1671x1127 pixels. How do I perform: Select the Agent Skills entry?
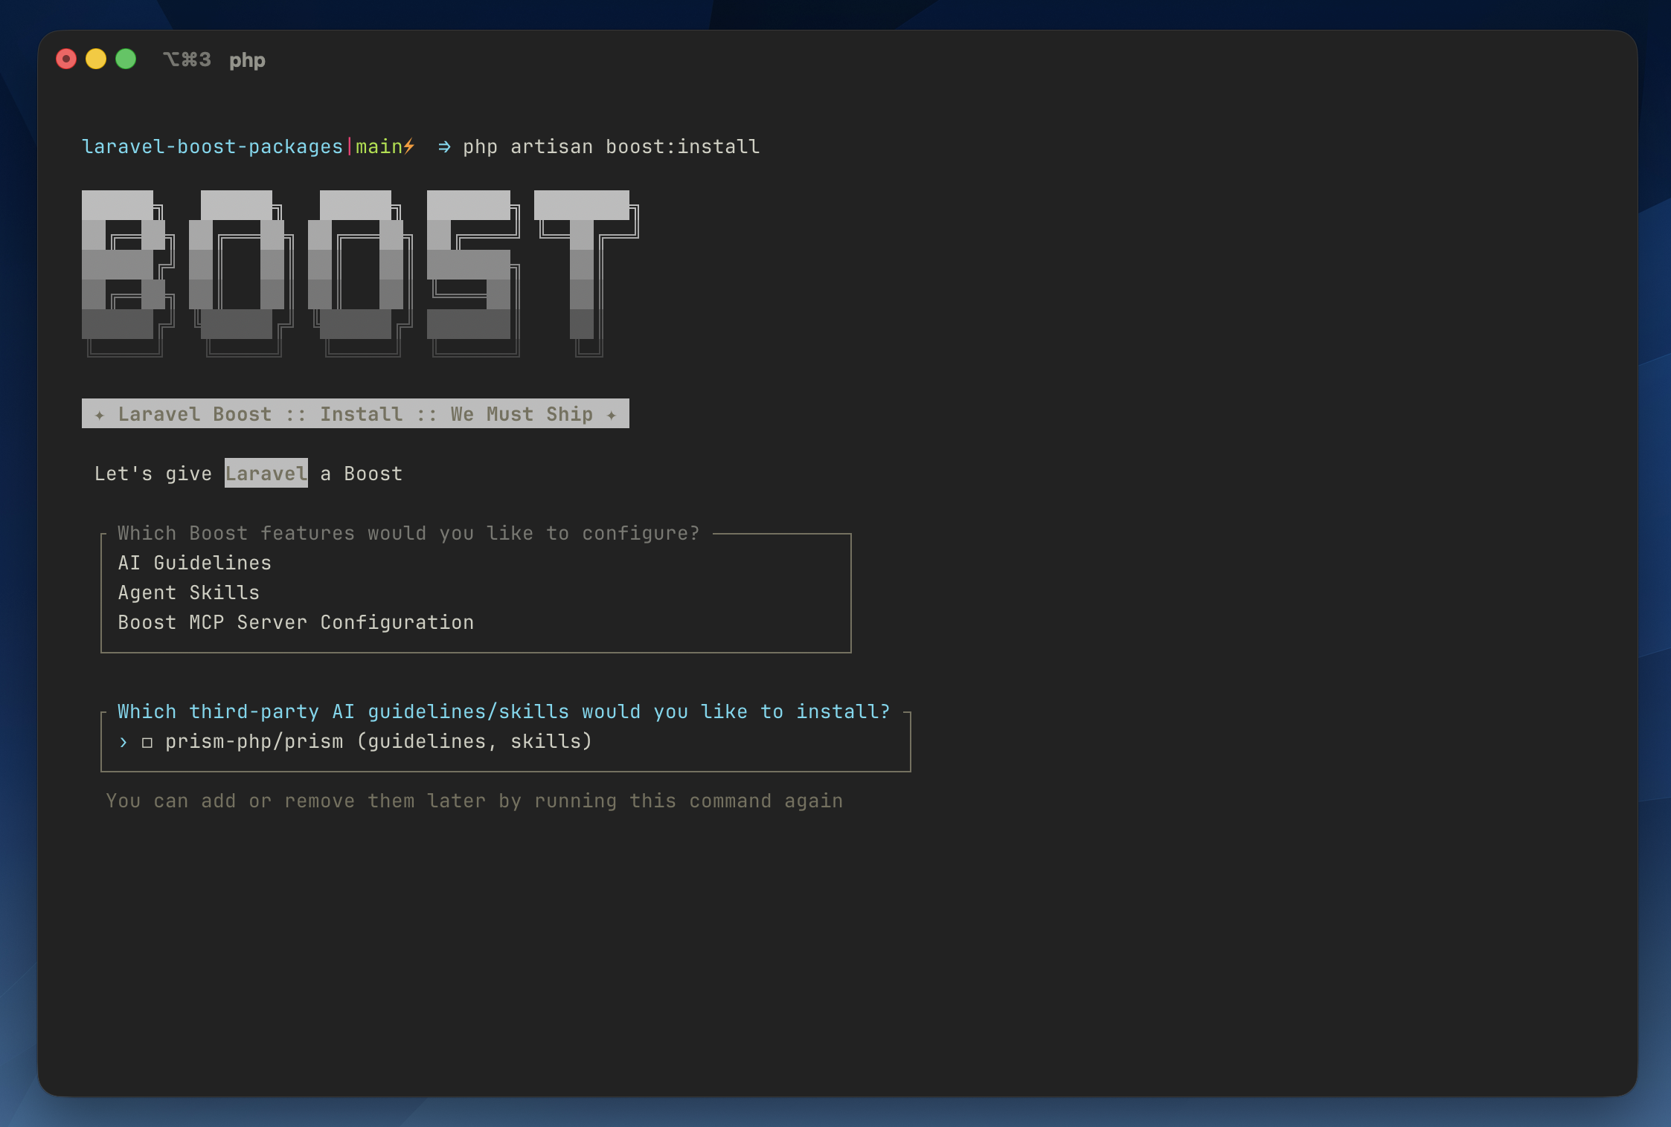pyautogui.click(x=188, y=592)
